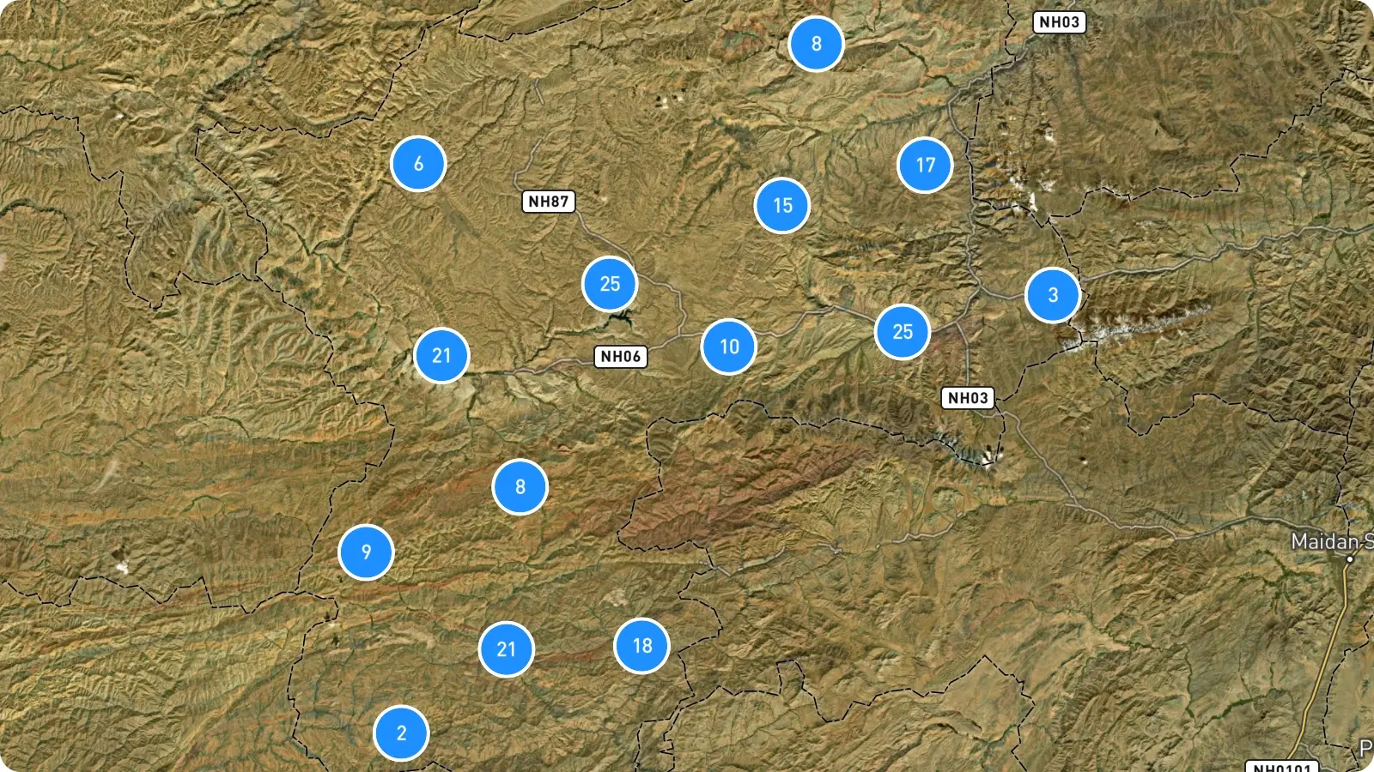Open the cluster marker showing 9

click(367, 552)
